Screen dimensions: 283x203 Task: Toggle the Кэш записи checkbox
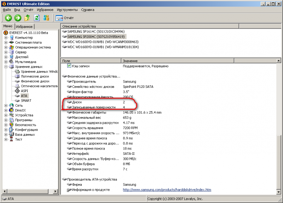coord(69,66)
